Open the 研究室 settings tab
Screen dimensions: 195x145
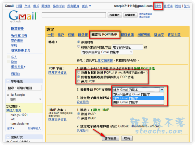coord(159,35)
